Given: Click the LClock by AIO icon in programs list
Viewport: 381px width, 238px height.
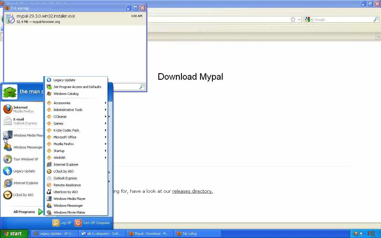Looking at the screenshot, I should pyautogui.click(x=49, y=171).
